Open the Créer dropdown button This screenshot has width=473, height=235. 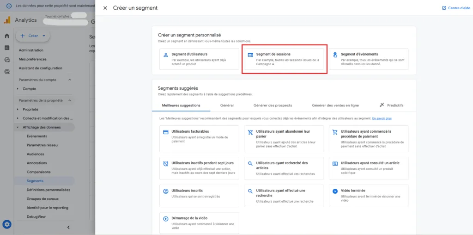tap(33, 36)
